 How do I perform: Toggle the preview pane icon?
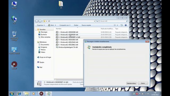click(x=121, y=25)
